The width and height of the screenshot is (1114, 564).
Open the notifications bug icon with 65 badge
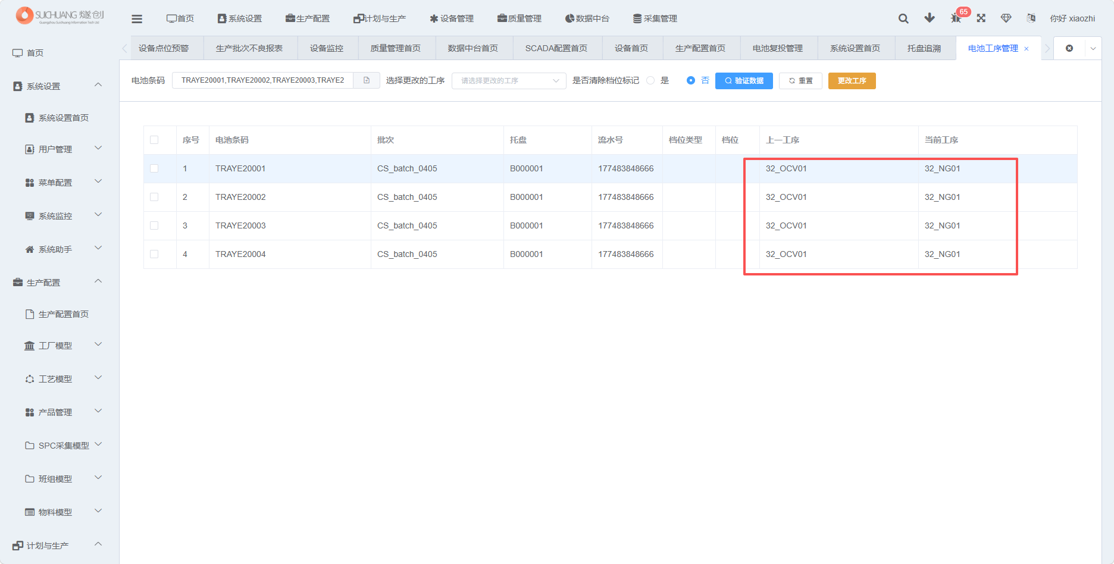956,18
